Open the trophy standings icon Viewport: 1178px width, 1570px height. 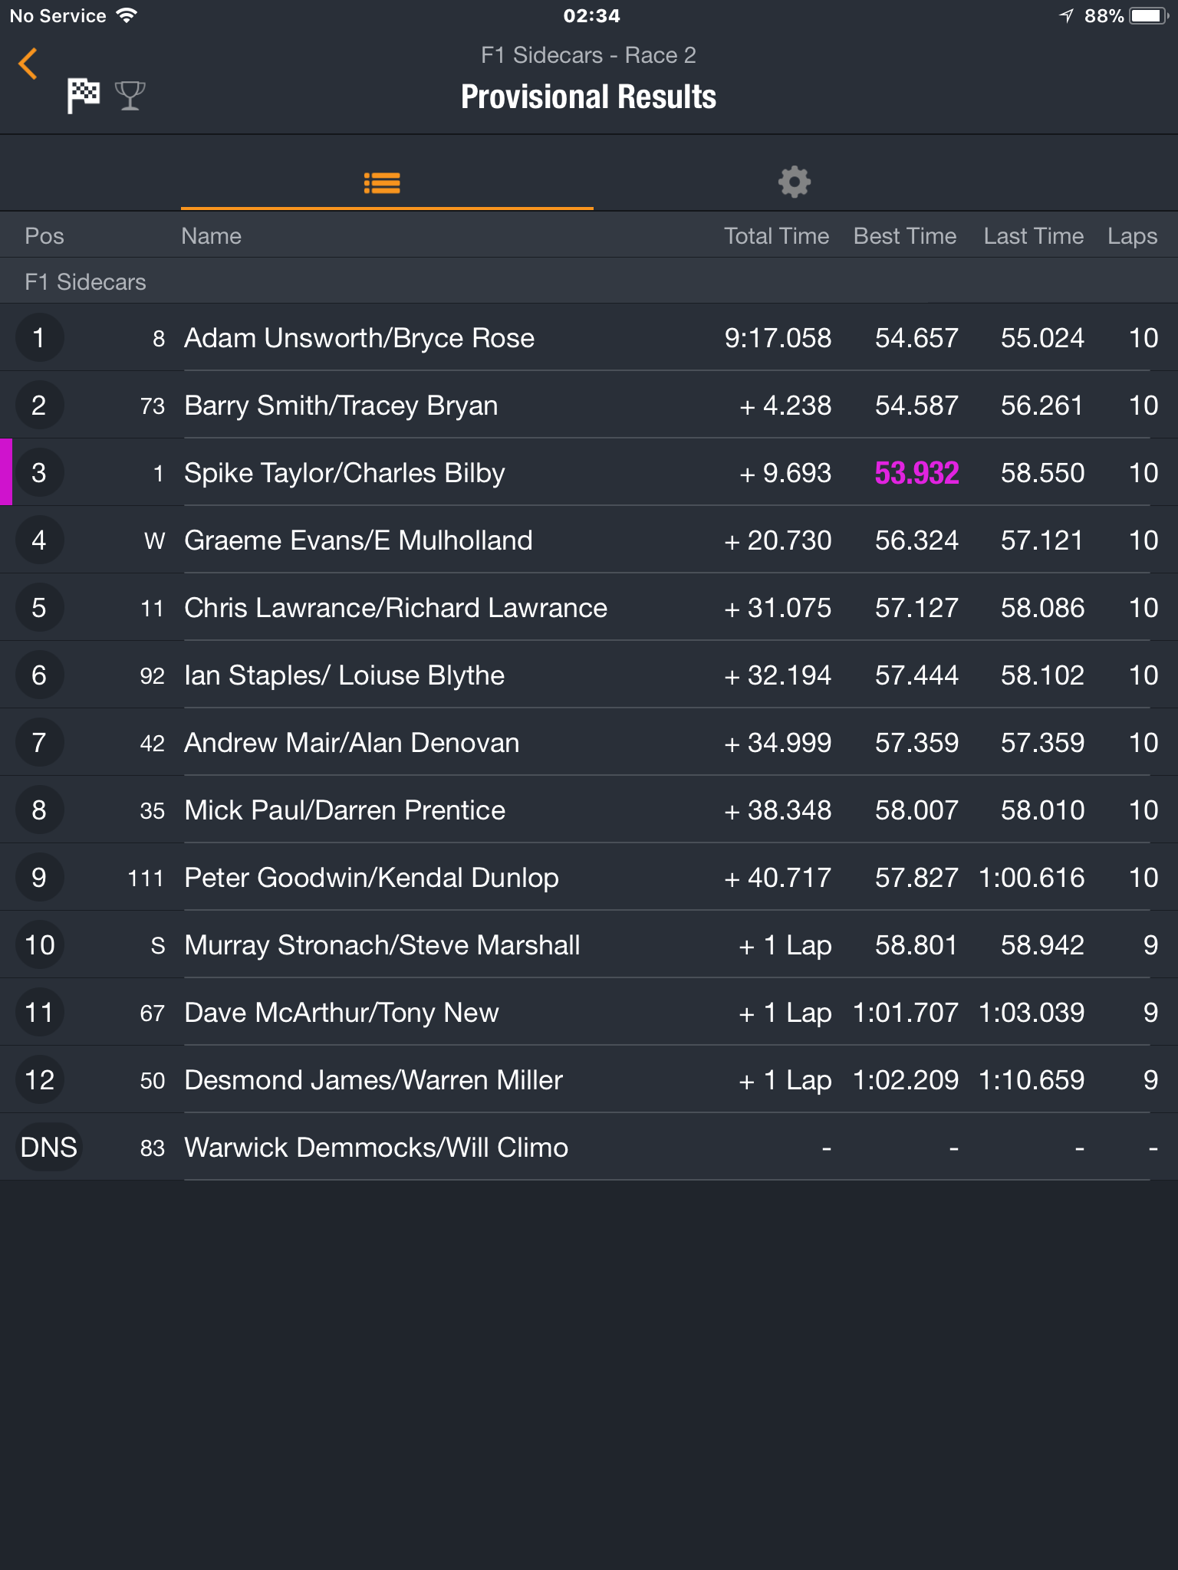tap(130, 96)
